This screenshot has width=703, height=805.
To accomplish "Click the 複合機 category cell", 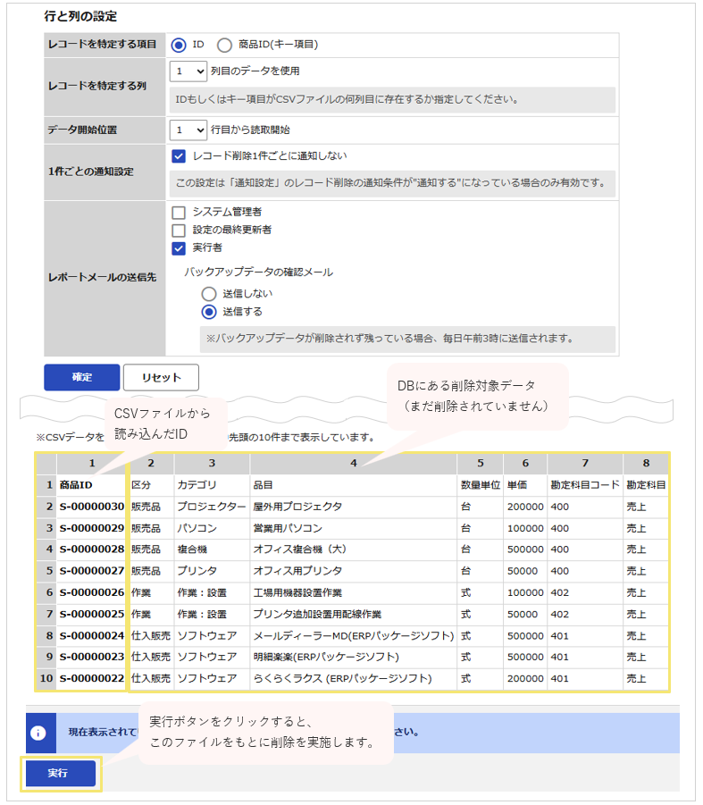I will click(x=212, y=549).
